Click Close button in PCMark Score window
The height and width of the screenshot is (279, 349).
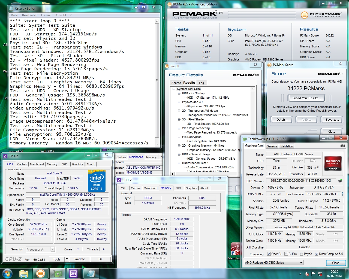point(332,132)
